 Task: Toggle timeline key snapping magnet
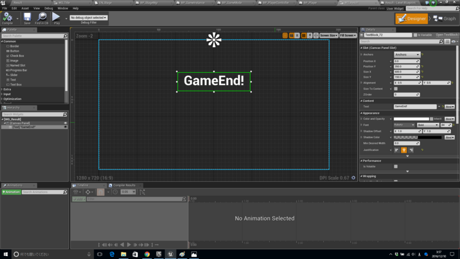[100, 192]
